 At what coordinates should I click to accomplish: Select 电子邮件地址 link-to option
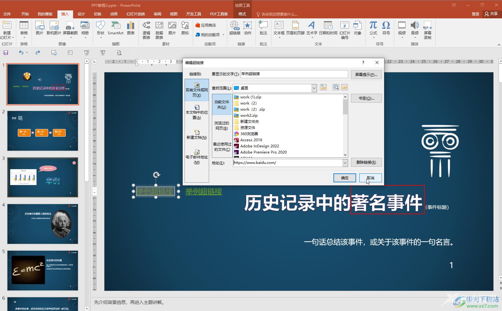coord(197,157)
